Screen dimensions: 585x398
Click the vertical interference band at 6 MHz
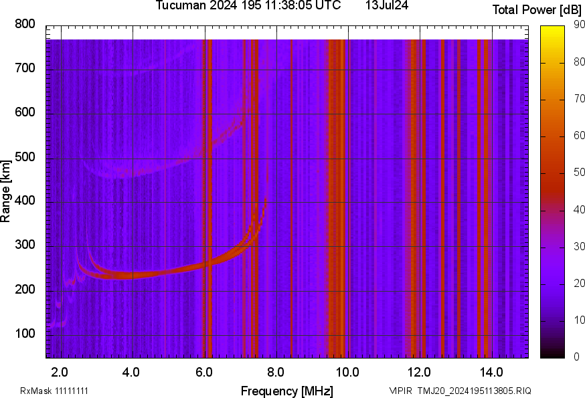tap(207, 198)
